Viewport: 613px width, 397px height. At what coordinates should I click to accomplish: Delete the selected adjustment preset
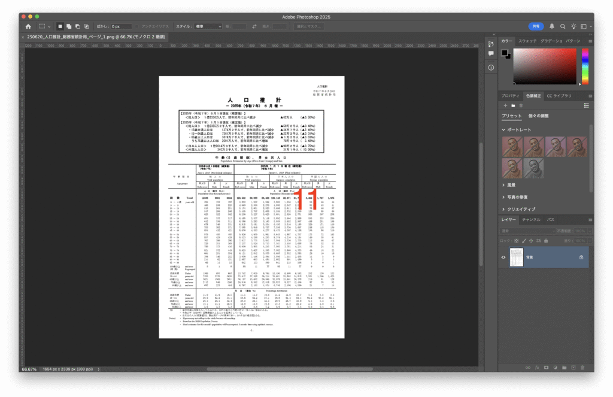[x=521, y=105]
